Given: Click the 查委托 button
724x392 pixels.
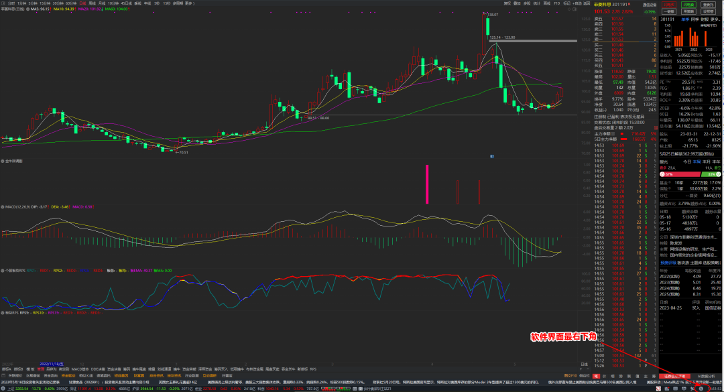Looking at the screenshot, I should (709, 5).
